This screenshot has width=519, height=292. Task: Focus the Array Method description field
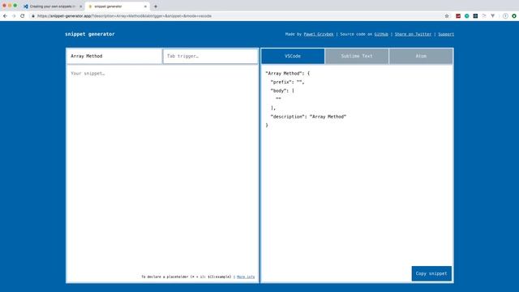(x=114, y=56)
